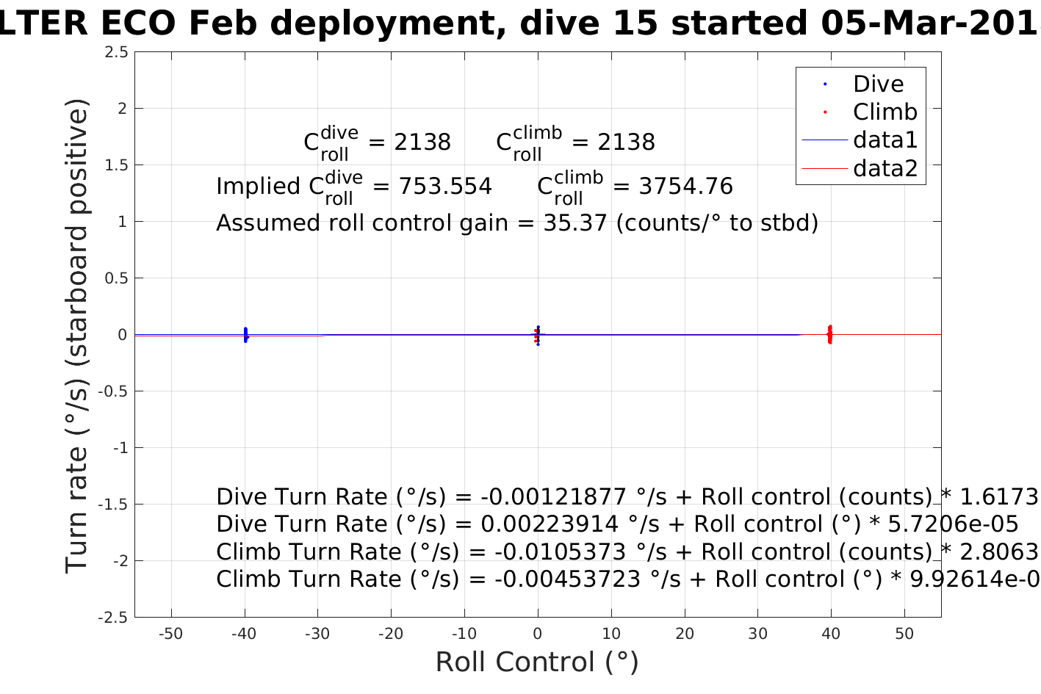Click the red climb data cluster at 40°
The width and height of the screenshot is (1041, 694).
pos(830,335)
